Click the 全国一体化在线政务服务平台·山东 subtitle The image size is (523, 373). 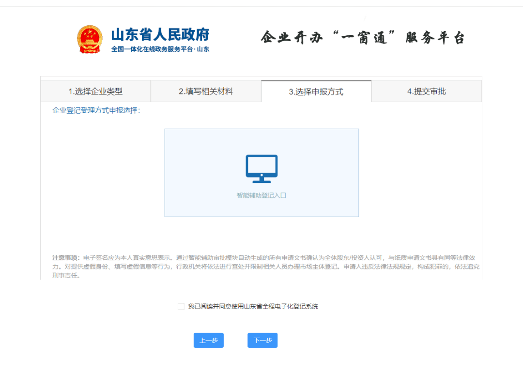click(x=160, y=49)
